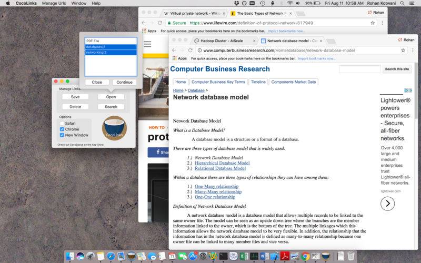Screen dimensions: 421x263
Task: Click the Open button in CocoLinks
Action: [111, 97]
